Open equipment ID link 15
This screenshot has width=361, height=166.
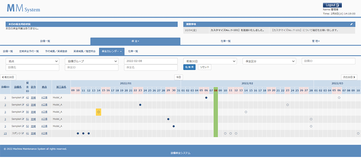5,133
